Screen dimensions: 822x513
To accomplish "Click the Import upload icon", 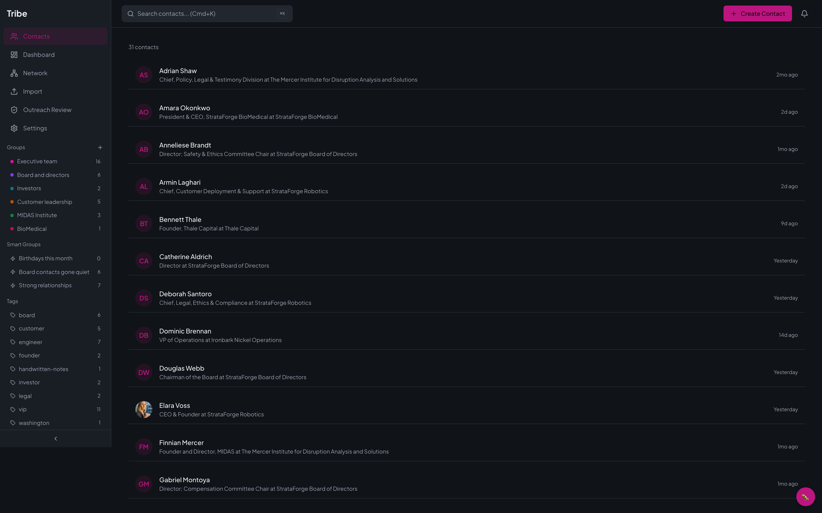I will pos(14,91).
